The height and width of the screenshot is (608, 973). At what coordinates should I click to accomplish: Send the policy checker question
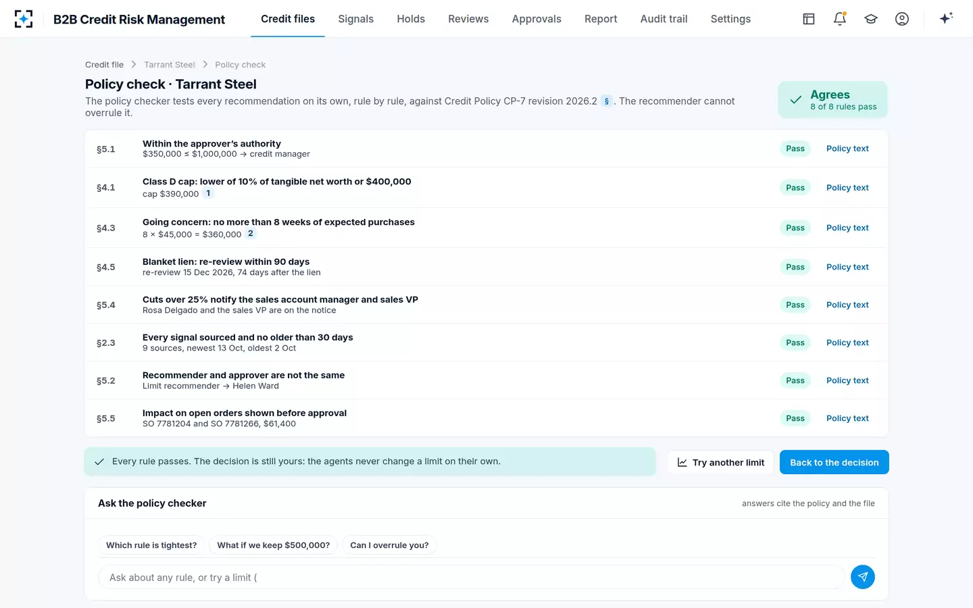tap(863, 577)
